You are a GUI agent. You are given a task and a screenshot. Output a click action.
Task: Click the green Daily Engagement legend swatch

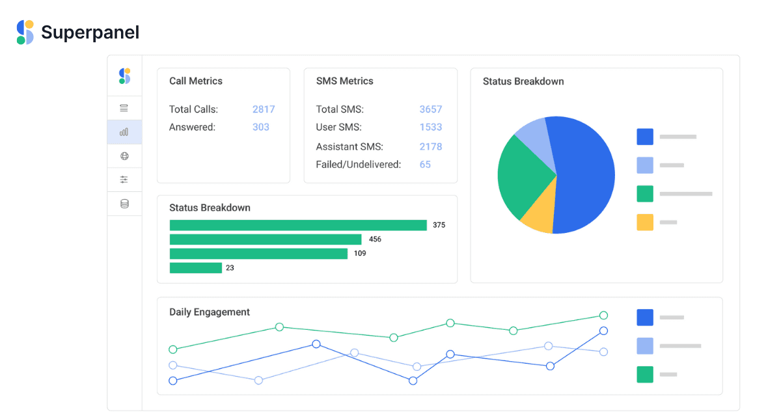click(645, 374)
